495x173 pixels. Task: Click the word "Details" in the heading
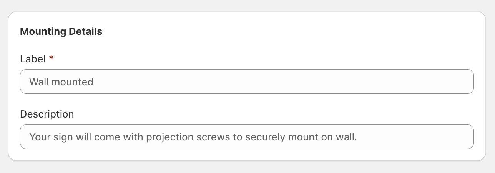85,31
